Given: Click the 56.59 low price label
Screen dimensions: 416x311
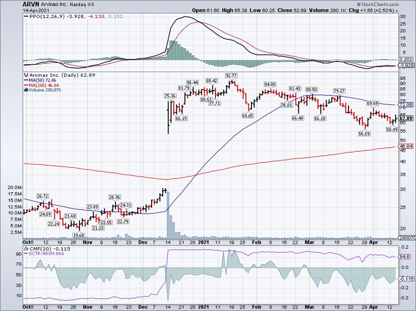Looking at the screenshot, I should click(x=364, y=134).
